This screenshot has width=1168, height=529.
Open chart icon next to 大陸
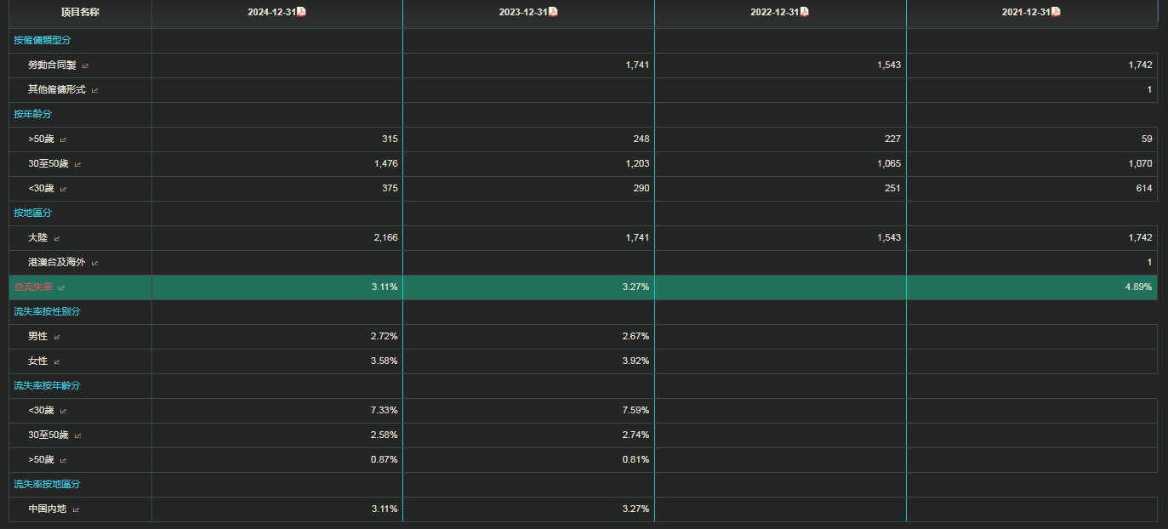tap(57, 238)
